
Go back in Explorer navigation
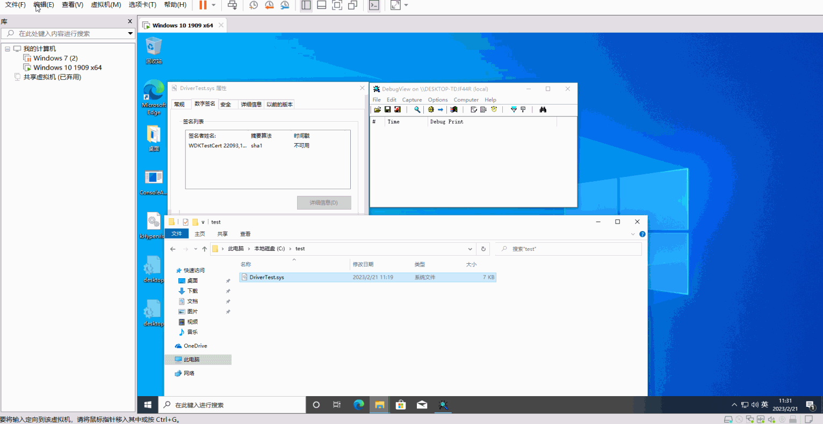point(173,249)
